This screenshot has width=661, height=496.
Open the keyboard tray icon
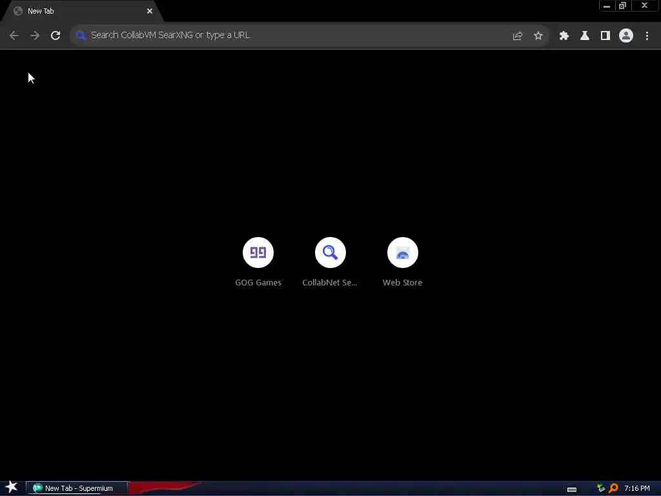coord(572,490)
